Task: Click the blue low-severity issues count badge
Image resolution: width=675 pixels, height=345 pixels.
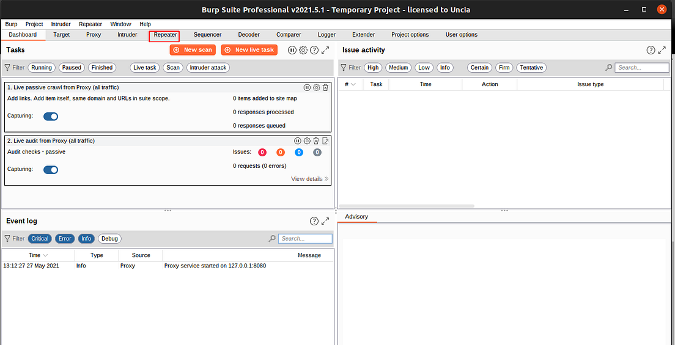Action: [x=299, y=152]
